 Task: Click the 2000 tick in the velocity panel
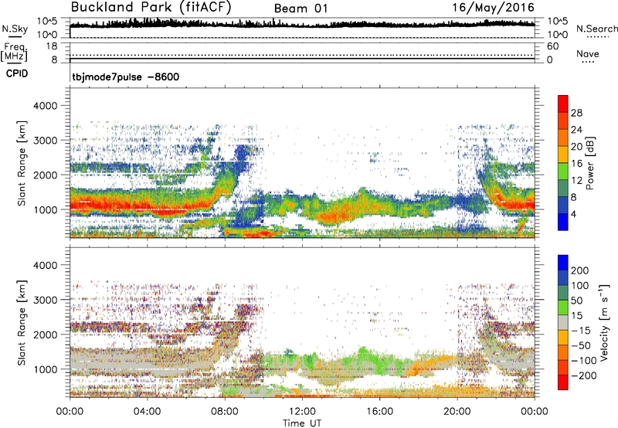point(45,335)
